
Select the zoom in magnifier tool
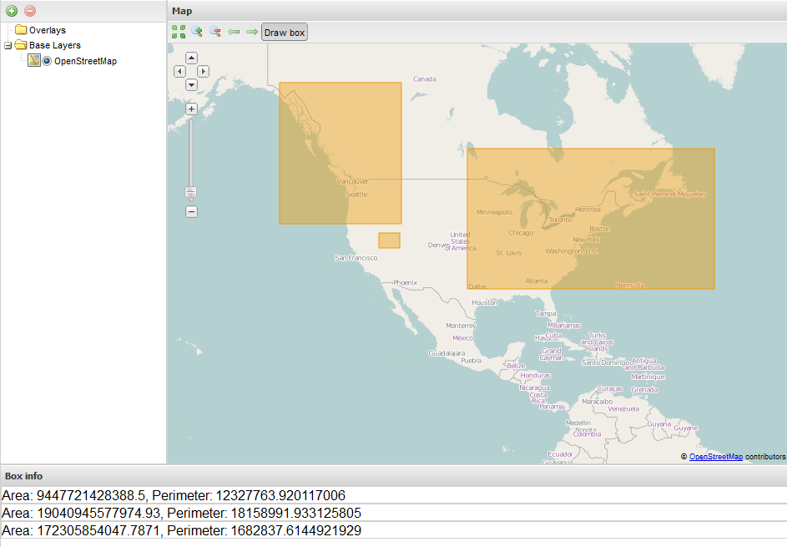[x=197, y=31]
